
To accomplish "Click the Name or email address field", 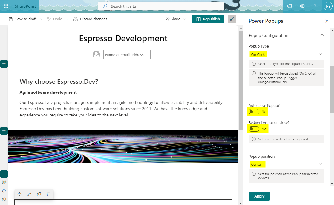I will tap(127, 55).
